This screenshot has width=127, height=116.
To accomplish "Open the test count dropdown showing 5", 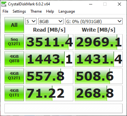I will [x=31, y=21].
